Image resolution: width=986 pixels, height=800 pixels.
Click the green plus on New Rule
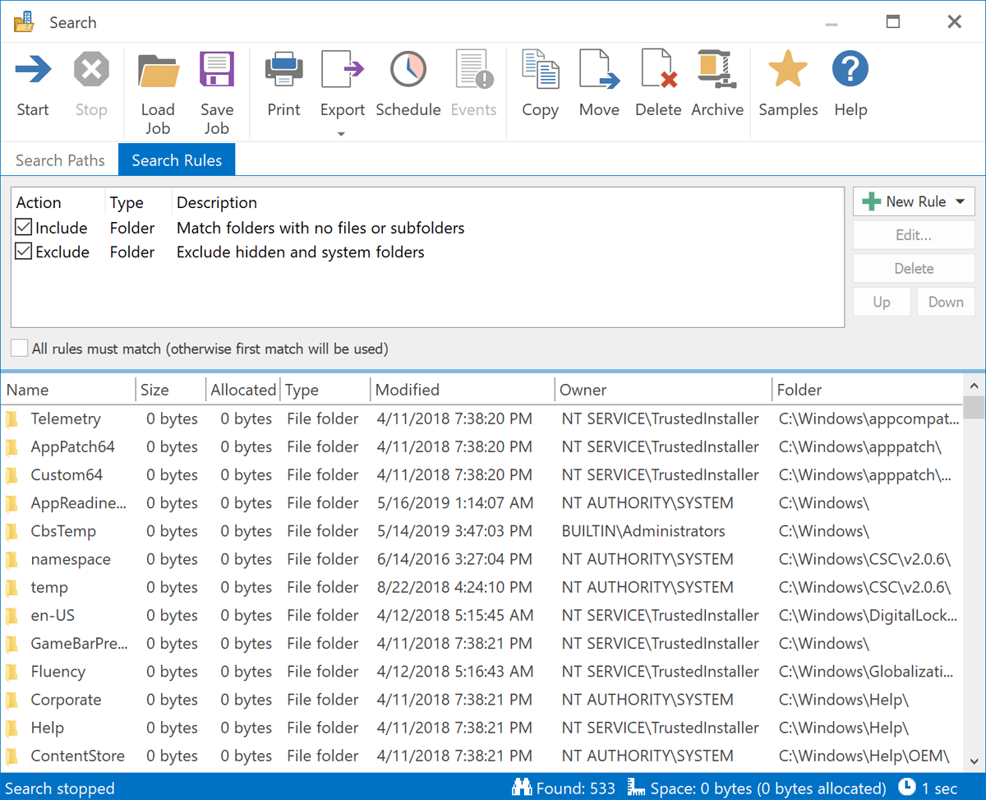[872, 201]
